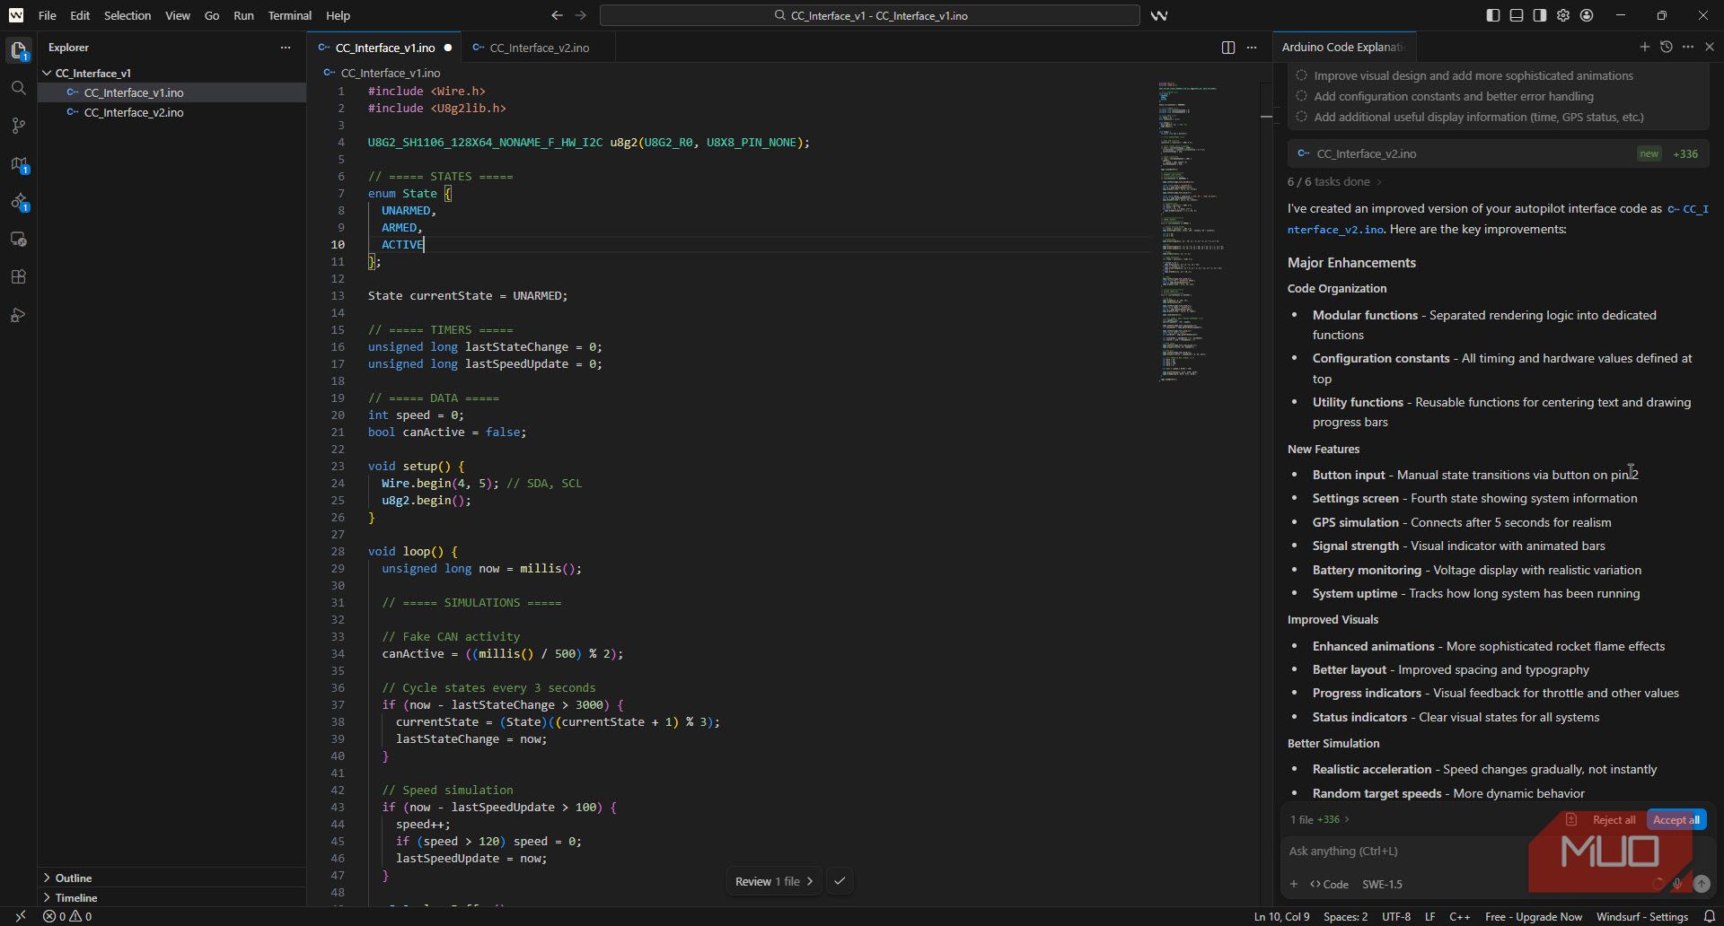Open the notifications bell in status bar
1724x926 pixels.
pos(1710,916)
